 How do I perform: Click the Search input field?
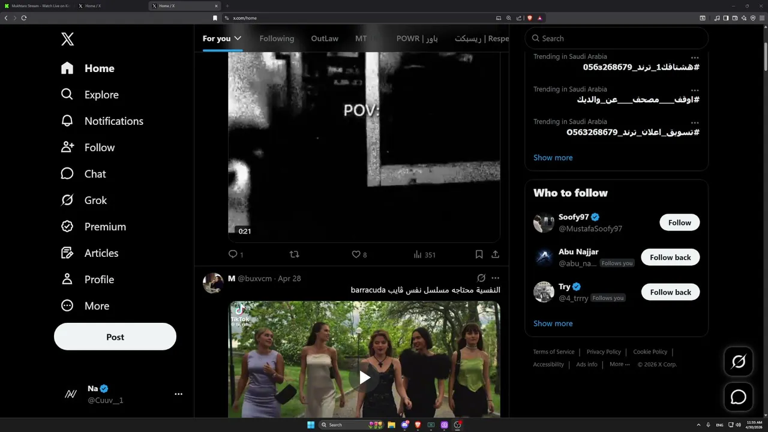click(617, 38)
